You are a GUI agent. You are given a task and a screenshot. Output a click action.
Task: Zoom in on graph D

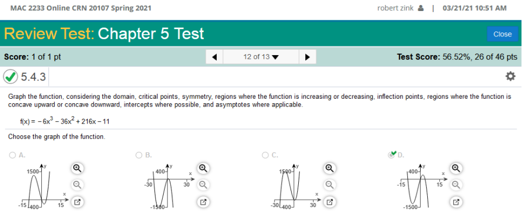pyautogui.click(x=456, y=168)
